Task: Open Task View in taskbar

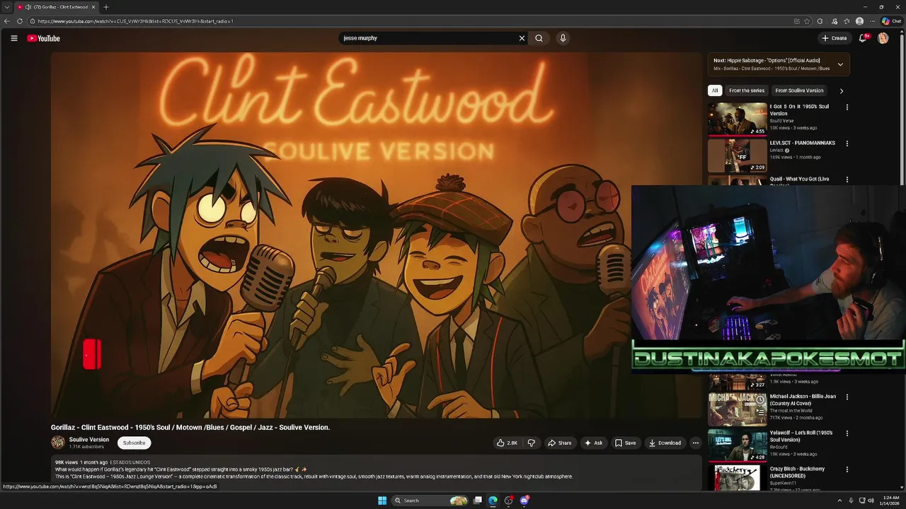Action: tap(478, 501)
